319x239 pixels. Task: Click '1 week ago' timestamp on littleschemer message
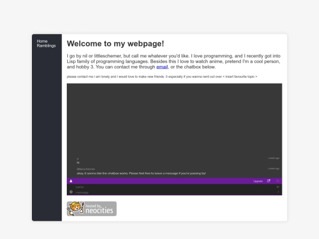click(274, 169)
